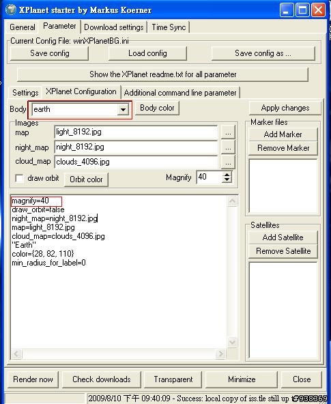Click the Remove Marker button
The height and width of the screenshot is (404, 331).
pyautogui.click(x=283, y=148)
